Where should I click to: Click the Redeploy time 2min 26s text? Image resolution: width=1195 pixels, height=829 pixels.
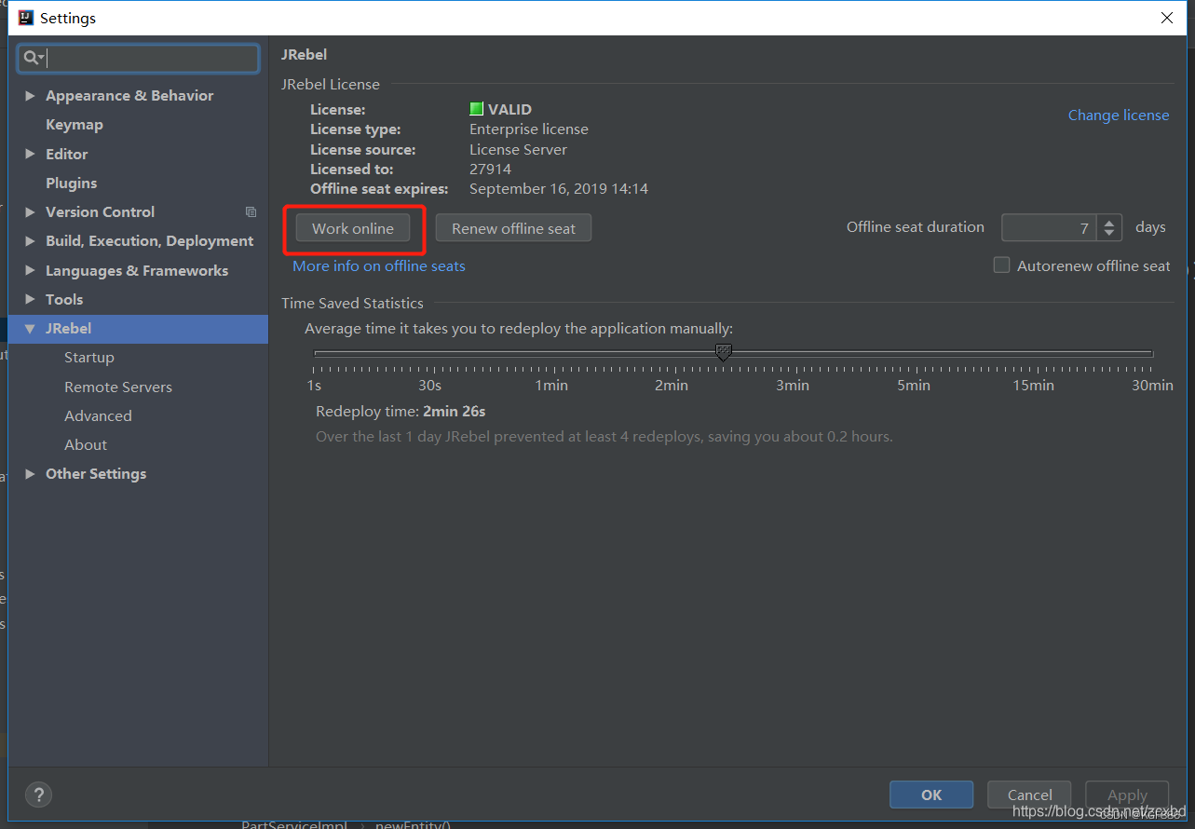pos(401,412)
